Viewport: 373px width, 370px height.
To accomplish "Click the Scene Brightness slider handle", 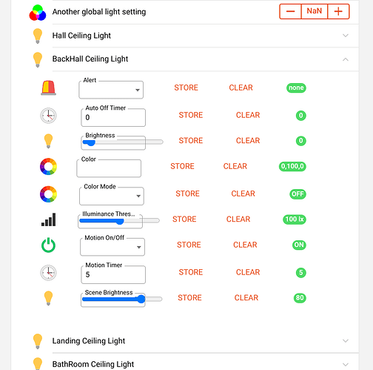I will (x=141, y=299).
